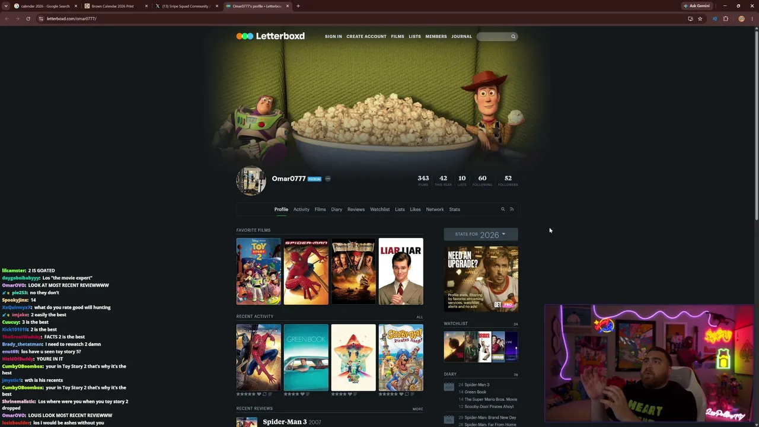This screenshot has width=759, height=427.
Task: Open the Lists tab on the profile
Action: (400, 209)
